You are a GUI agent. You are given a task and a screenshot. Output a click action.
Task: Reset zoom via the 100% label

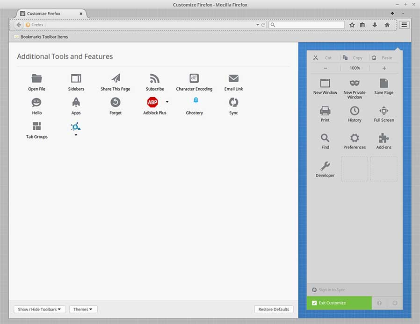[x=355, y=68]
